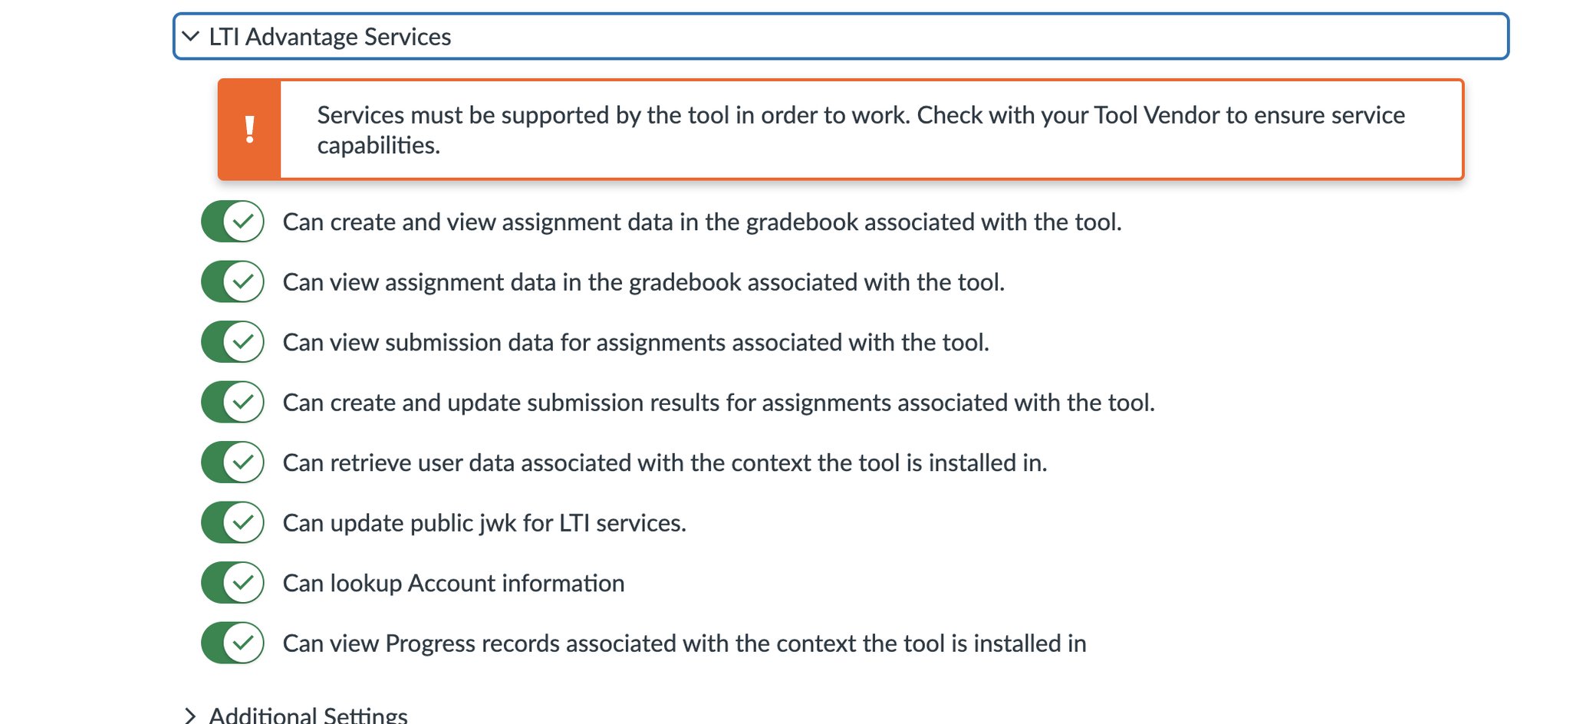Click the orange warning exclamation icon
Viewport: 1583px width, 724px height.
(x=249, y=129)
